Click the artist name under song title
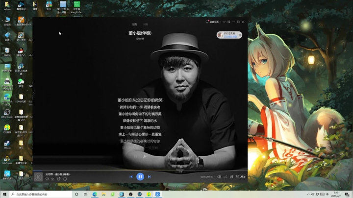 tap(140, 39)
